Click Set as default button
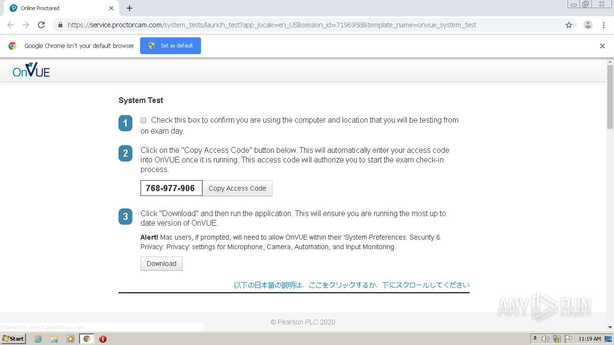This screenshot has width=614, height=345. click(x=170, y=46)
